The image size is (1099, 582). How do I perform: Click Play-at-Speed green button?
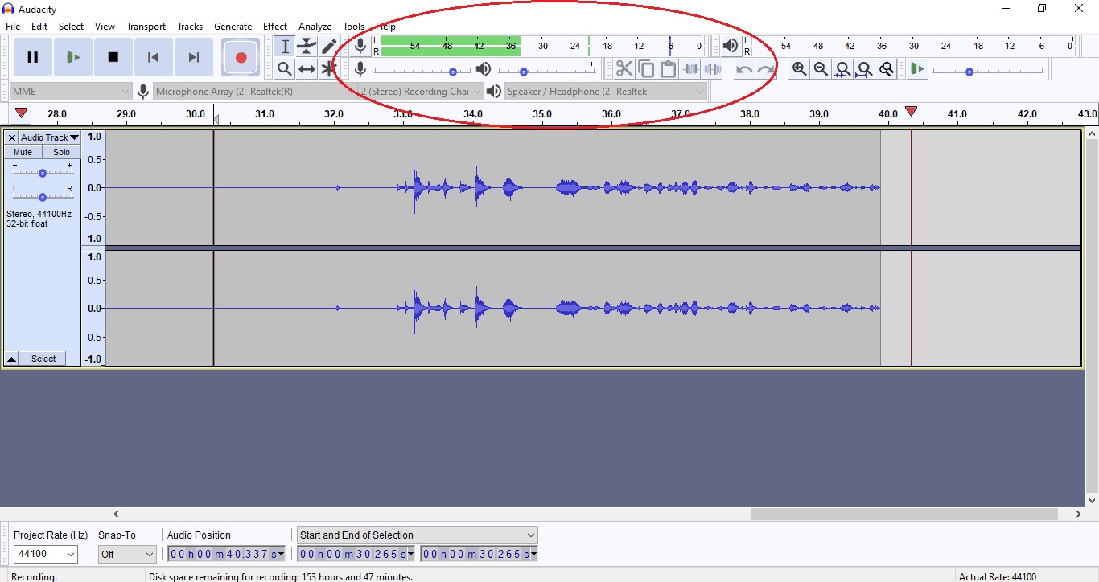(917, 69)
